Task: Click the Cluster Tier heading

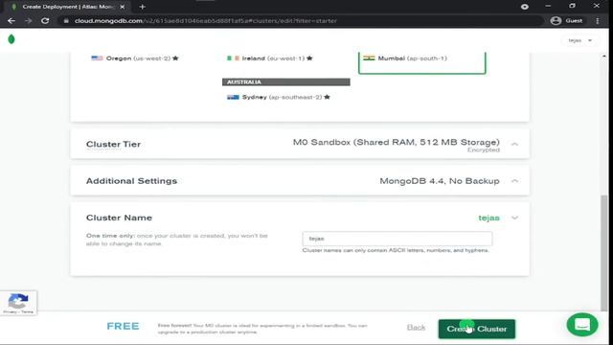Action: tap(113, 145)
